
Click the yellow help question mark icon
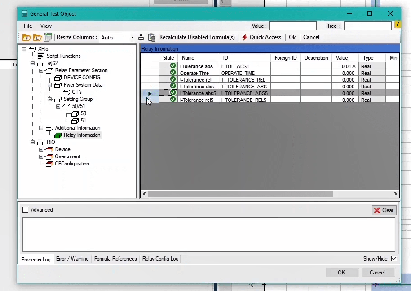coord(398,25)
